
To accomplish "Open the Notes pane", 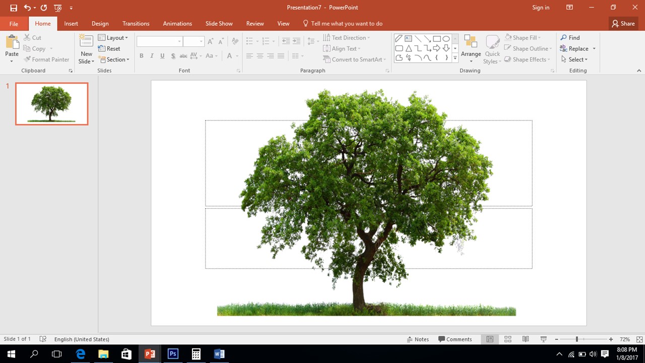I will click(418, 339).
